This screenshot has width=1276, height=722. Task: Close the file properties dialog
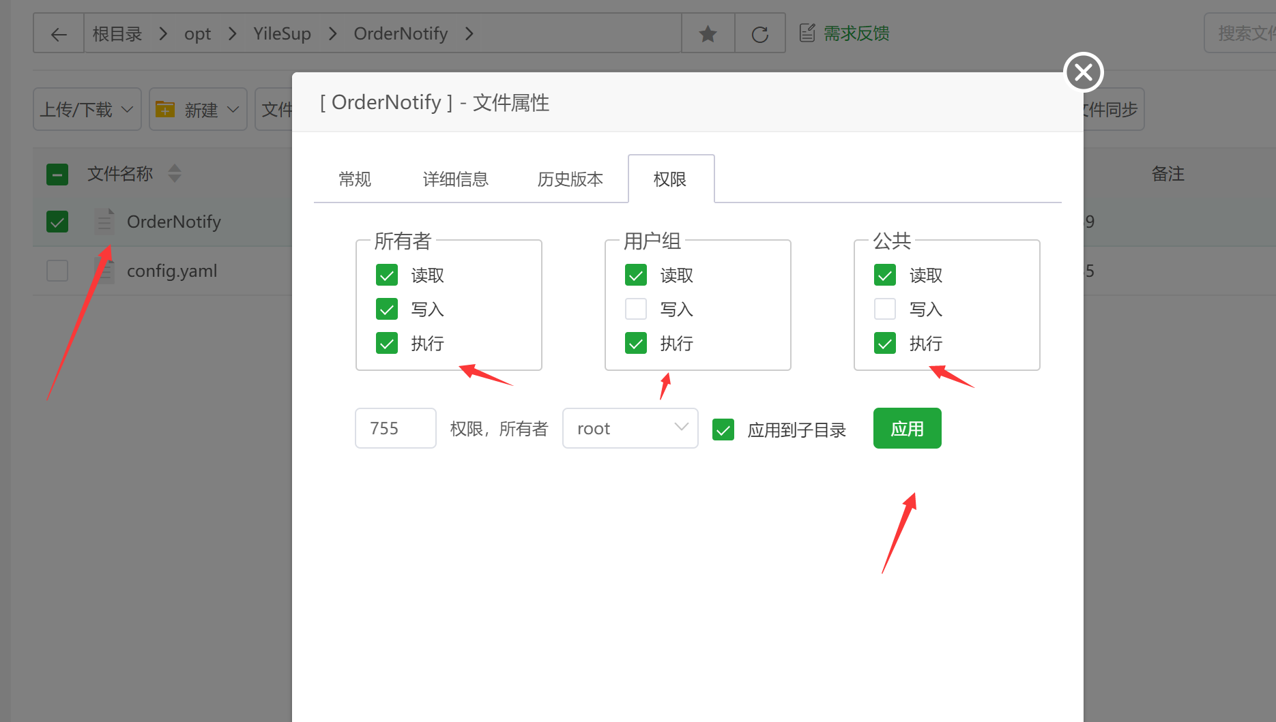coord(1083,72)
